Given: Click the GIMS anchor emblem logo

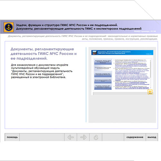Looking at the screenshot, I should (x=9, y=27).
